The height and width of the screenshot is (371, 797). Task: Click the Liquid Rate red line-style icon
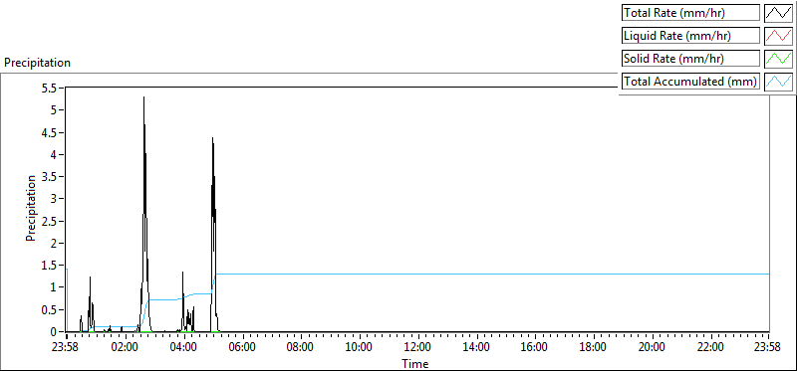coord(778,36)
